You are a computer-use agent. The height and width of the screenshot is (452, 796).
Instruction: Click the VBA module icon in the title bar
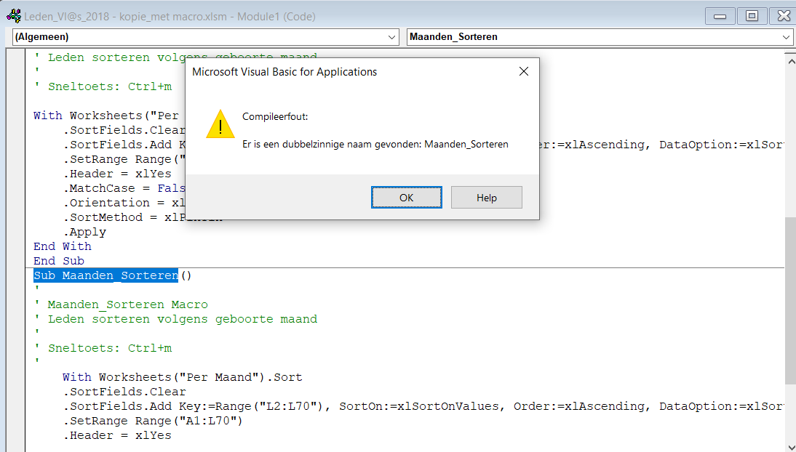15,16
